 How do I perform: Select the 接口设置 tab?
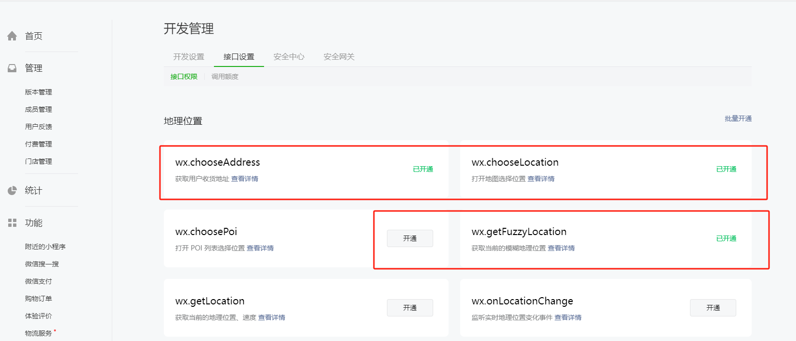coord(239,57)
